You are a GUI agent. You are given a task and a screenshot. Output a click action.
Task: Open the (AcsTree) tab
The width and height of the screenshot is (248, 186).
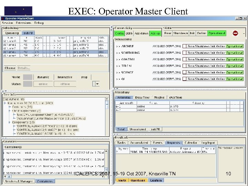coord(176,97)
